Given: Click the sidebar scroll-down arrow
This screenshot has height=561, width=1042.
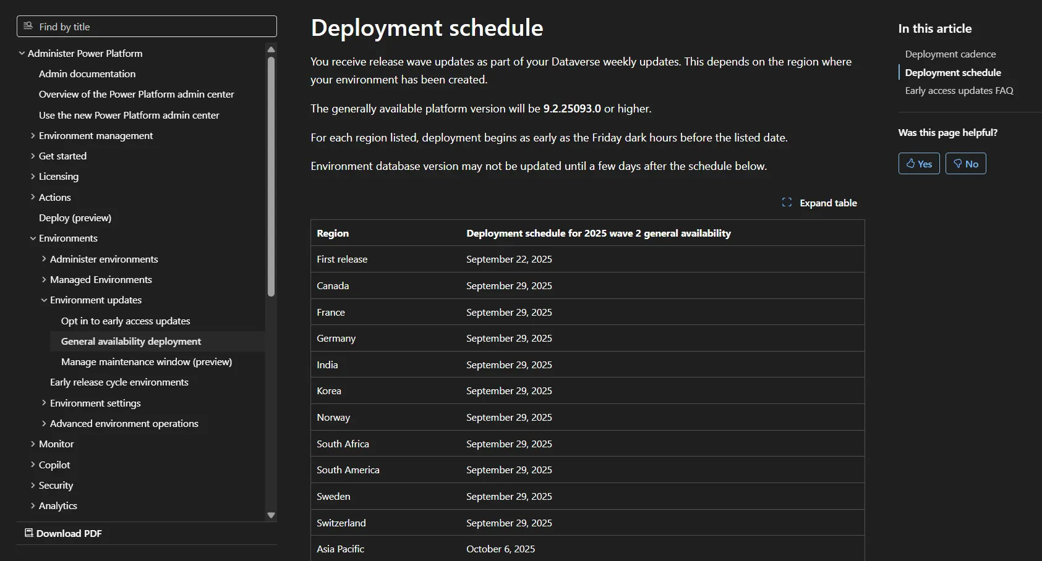Looking at the screenshot, I should [271, 515].
